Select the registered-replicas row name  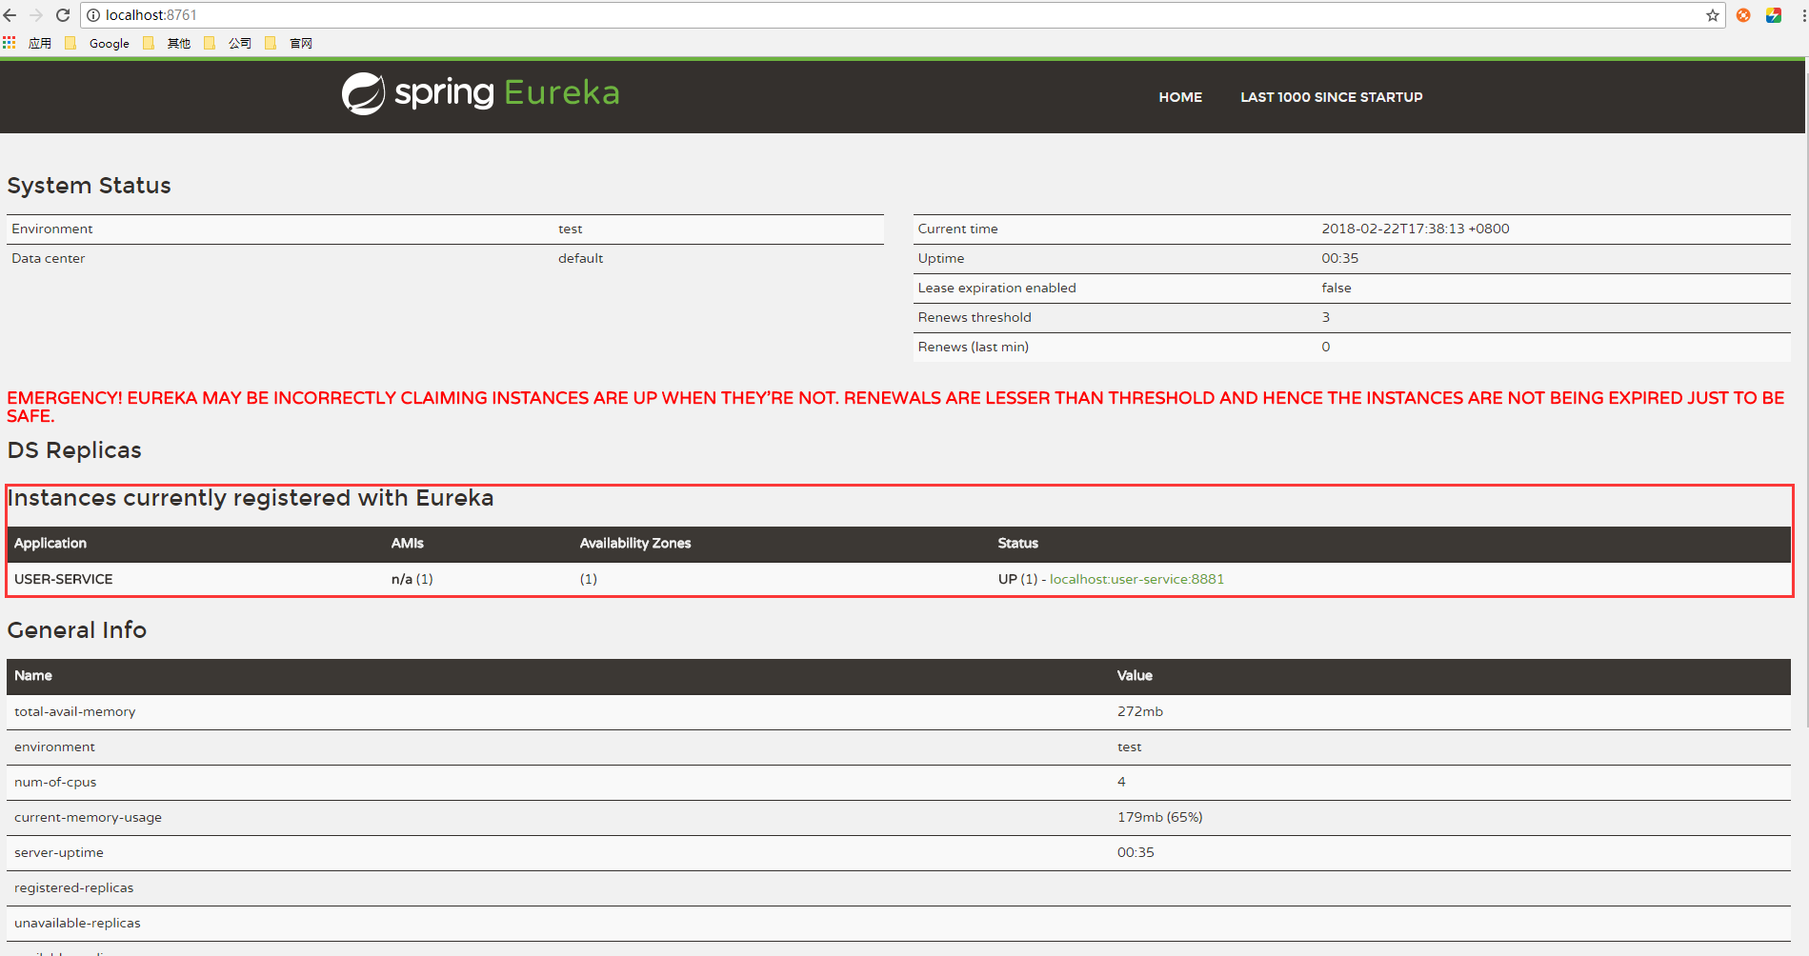74,887
